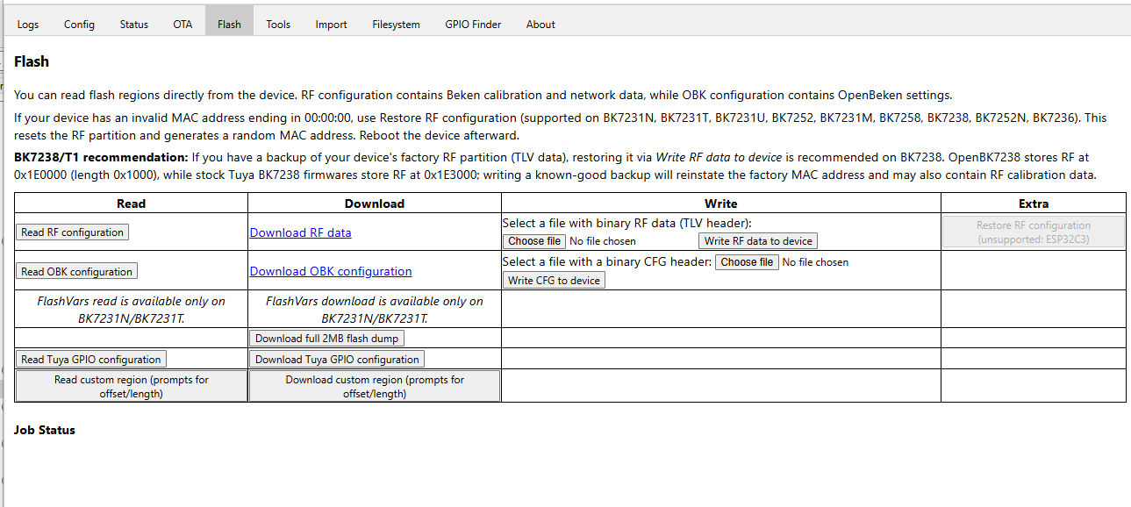The image size is (1131, 507).
Task: Click Read Tuya GPIO configuration button
Action: point(91,360)
